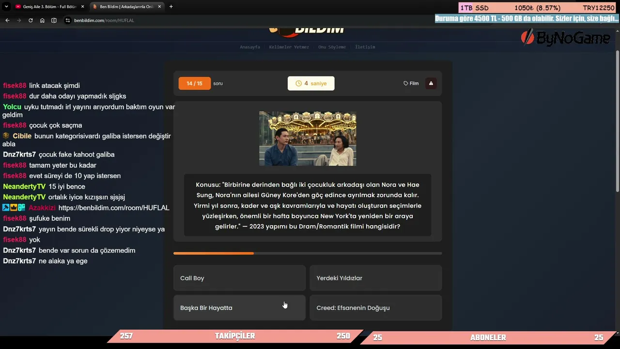The image size is (620, 349).
Task: Click the Cibile username in chat
Action: pyautogui.click(x=22, y=136)
